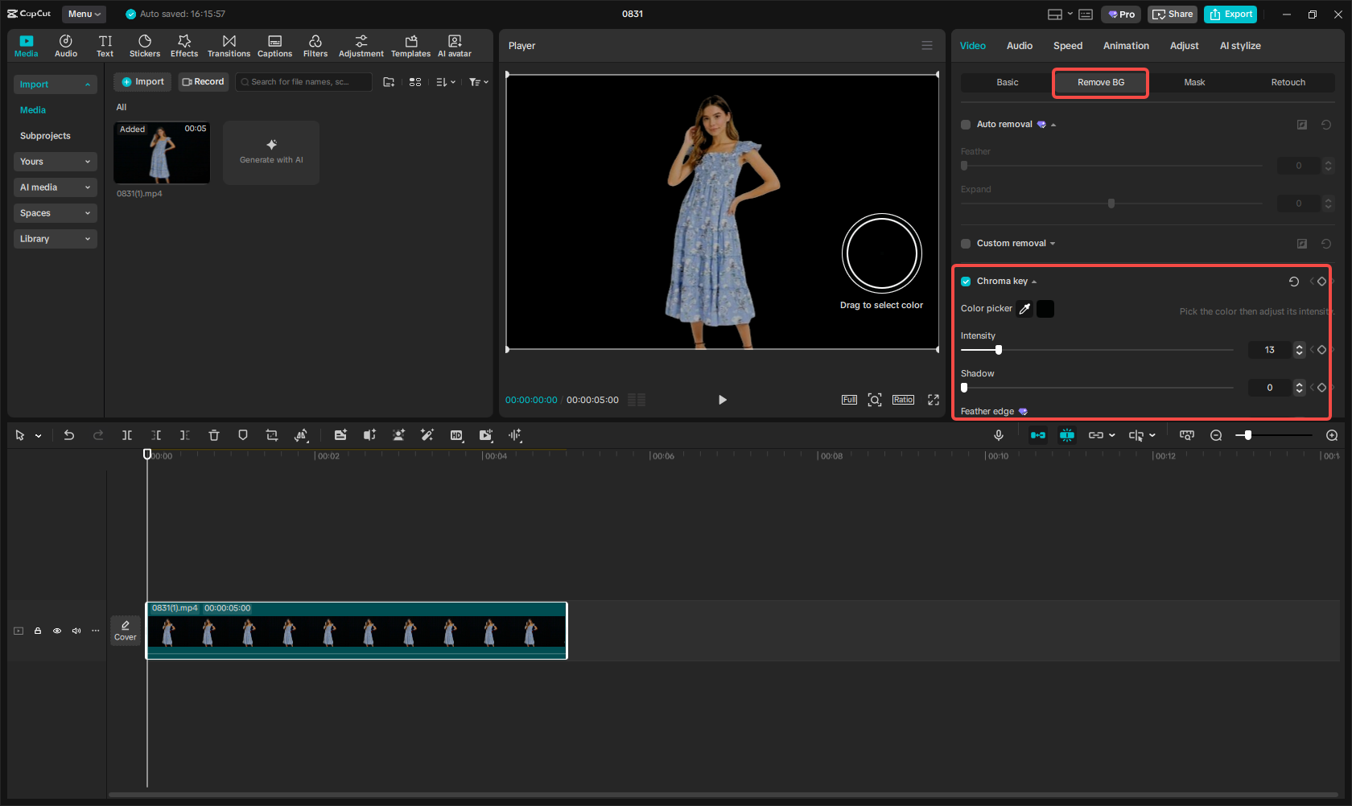The image size is (1352, 806).
Task: Collapse the Chroma key section
Action: pyautogui.click(x=1034, y=282)
